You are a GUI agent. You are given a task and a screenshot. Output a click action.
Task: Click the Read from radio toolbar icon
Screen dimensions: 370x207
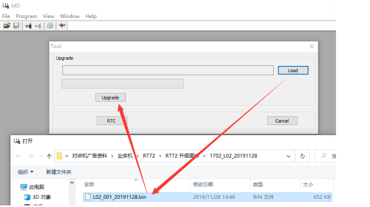pyautogui.click(x=28, y=25)
